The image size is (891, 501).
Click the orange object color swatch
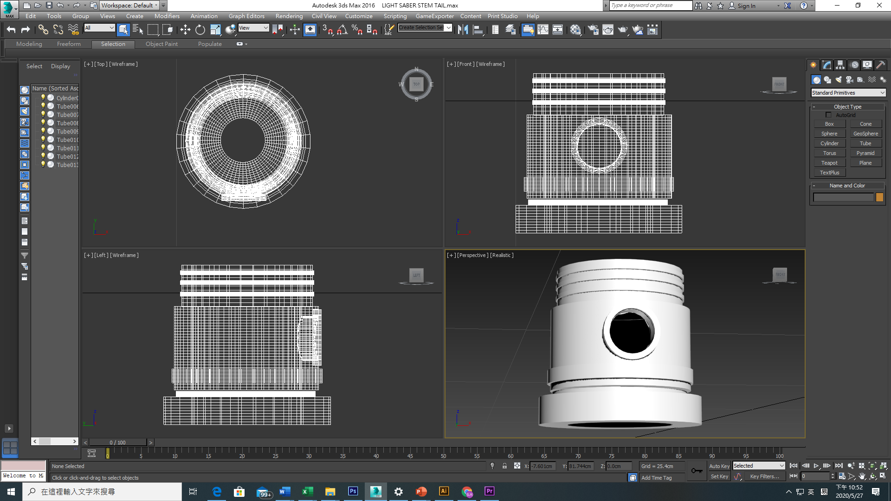pos(879,197)
